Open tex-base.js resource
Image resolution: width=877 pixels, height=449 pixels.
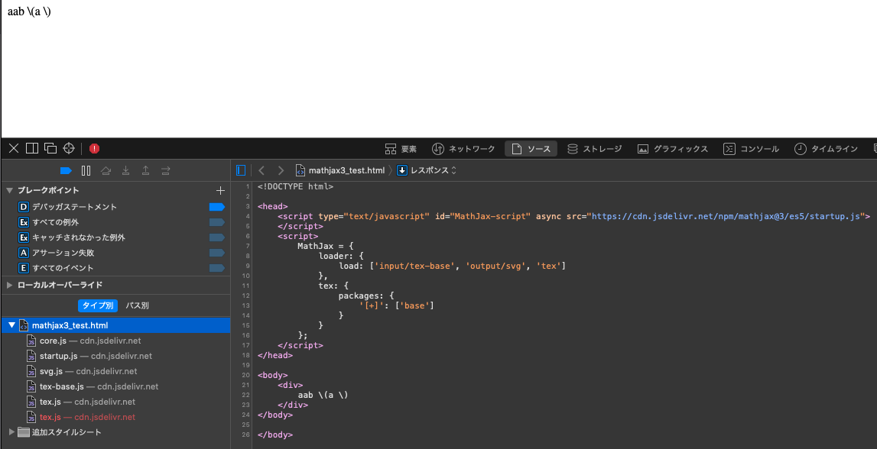115,386
